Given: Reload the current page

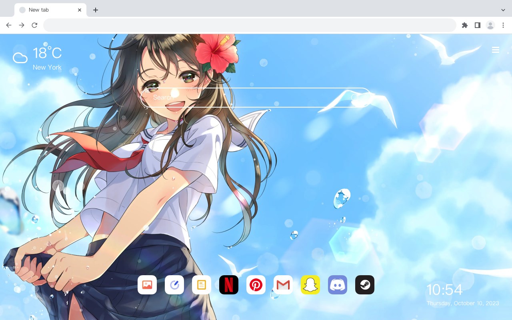Looking at the screenshot, I should click(34, 25).
